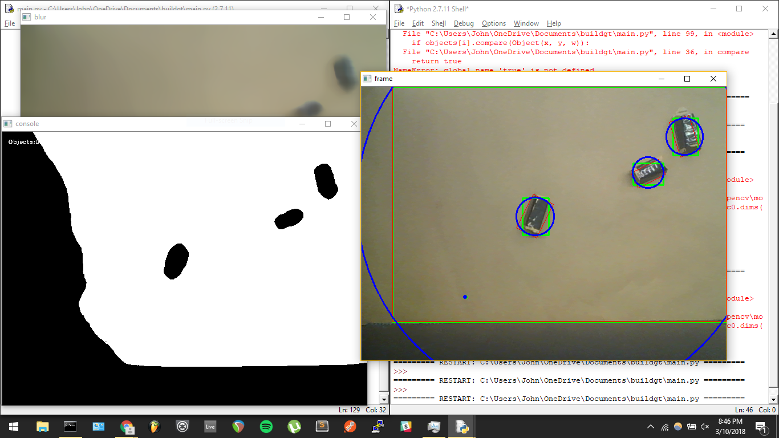The height and width of the screenshot is (438, 779).
Task: Launch FL Studio from the taskbar
Action: pos(155,426)
